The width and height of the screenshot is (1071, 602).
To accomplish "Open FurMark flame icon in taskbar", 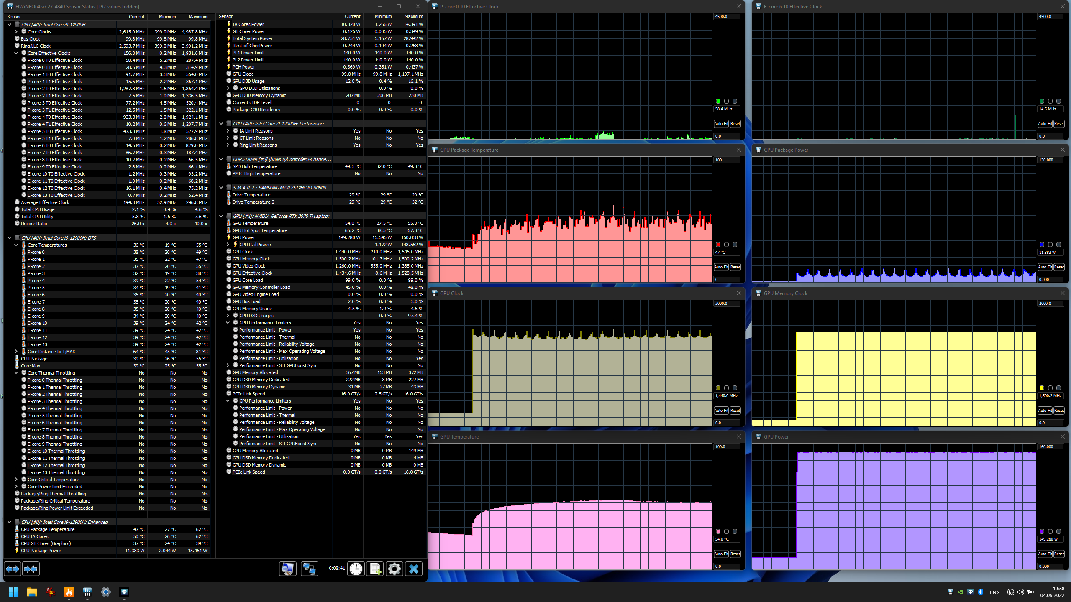I will coord(69,592).
